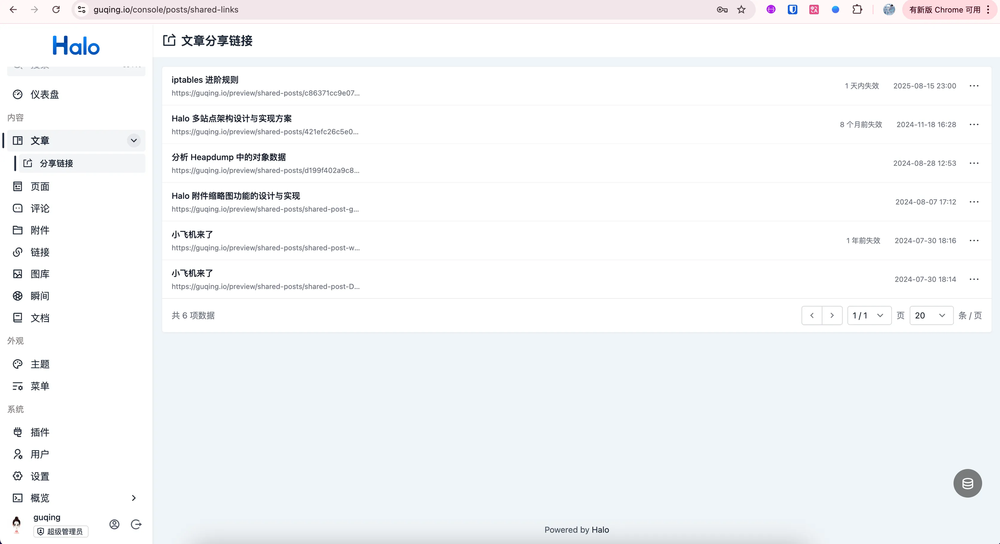Screen dimensions: 1000x544
Task: Click the 附件 attachments folder icon
Action: pos(18,230)
